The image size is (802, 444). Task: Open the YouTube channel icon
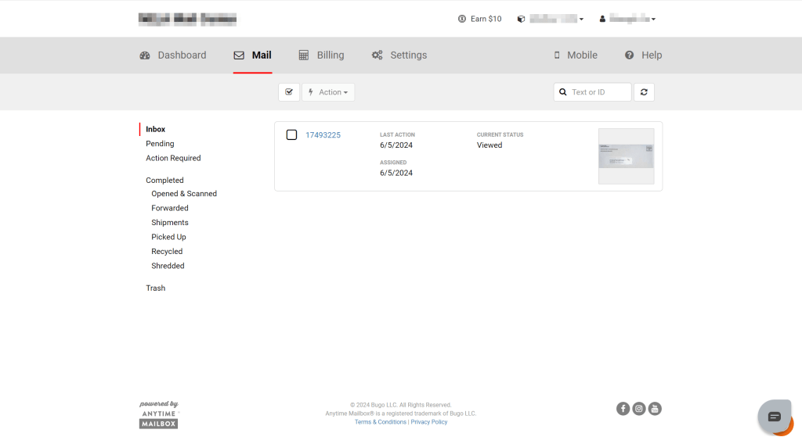[x=655, y=408]
